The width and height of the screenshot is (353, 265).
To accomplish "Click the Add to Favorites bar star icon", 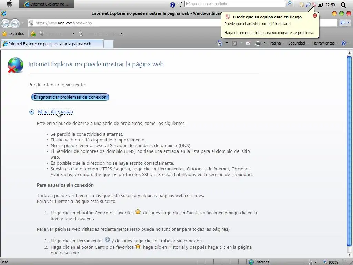I will click(33, 33).
